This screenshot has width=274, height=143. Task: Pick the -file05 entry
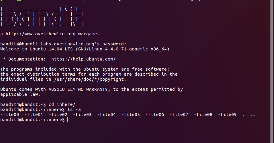tap(131, 115)
